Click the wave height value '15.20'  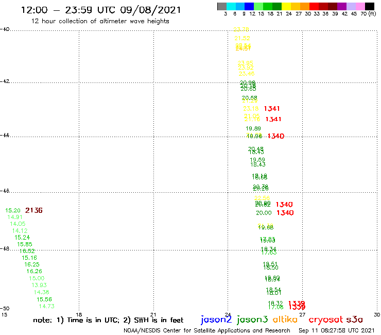(x=13, y=210)
